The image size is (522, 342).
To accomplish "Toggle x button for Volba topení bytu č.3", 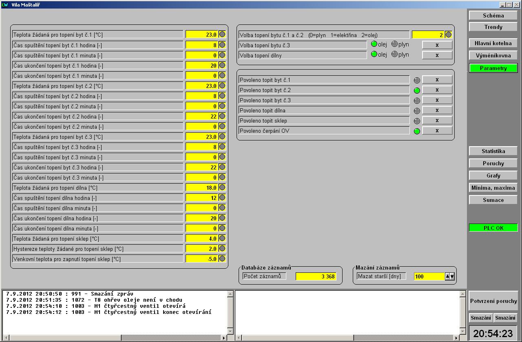I will [437, 45].
